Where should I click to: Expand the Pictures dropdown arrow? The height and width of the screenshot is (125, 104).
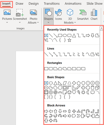(x=7, y=22)
